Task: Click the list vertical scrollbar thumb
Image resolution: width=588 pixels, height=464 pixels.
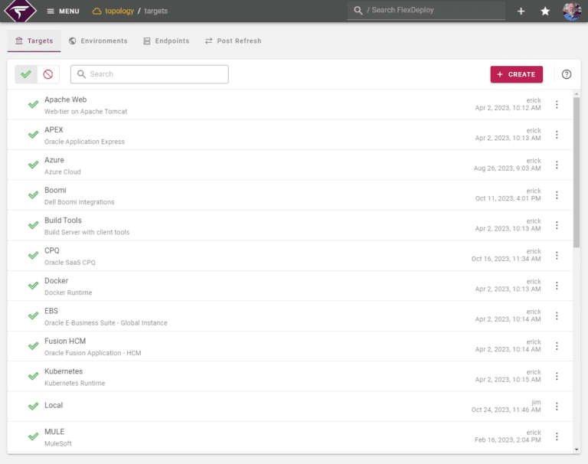Action: [577, 172]
